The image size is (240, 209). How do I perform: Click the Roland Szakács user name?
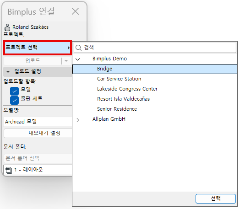point(31,27)
